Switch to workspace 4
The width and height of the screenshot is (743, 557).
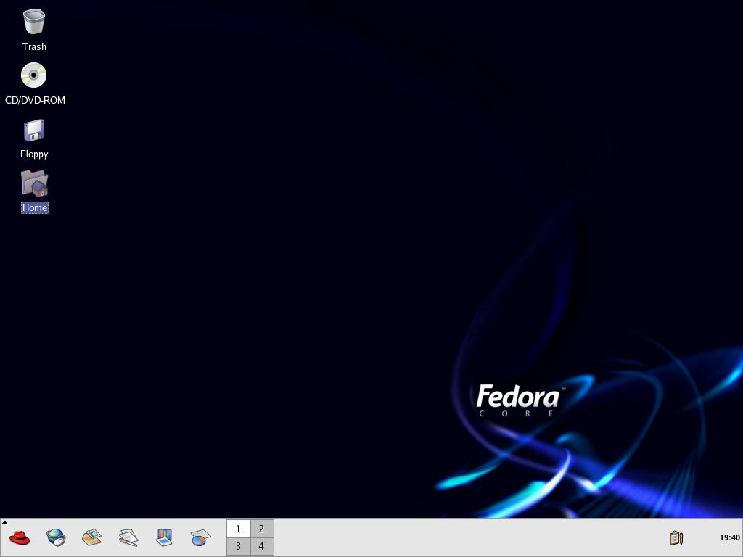[262, 547]
